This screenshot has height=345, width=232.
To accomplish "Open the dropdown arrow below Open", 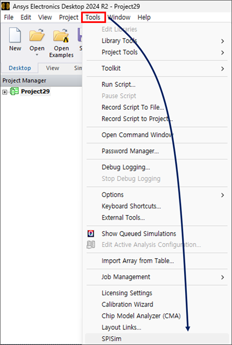I will [x=37, y=55].
